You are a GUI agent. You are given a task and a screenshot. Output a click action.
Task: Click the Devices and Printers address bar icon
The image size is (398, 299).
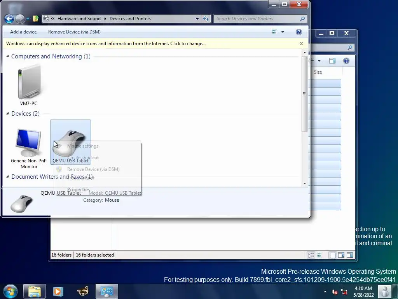click(x=46, y=19)
